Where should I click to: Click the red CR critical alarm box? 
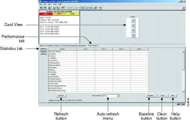point(46,14)
